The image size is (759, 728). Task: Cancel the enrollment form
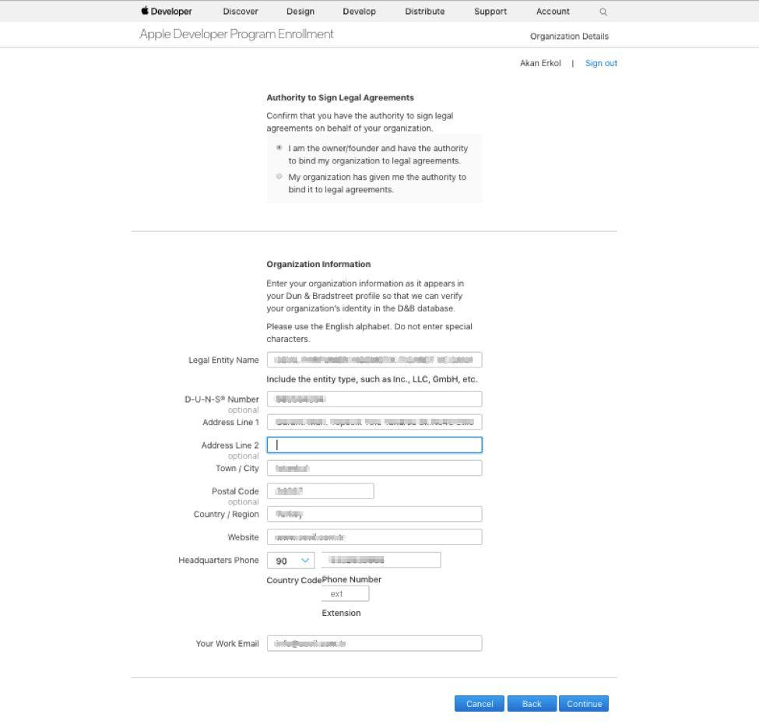tap(480, 704)
